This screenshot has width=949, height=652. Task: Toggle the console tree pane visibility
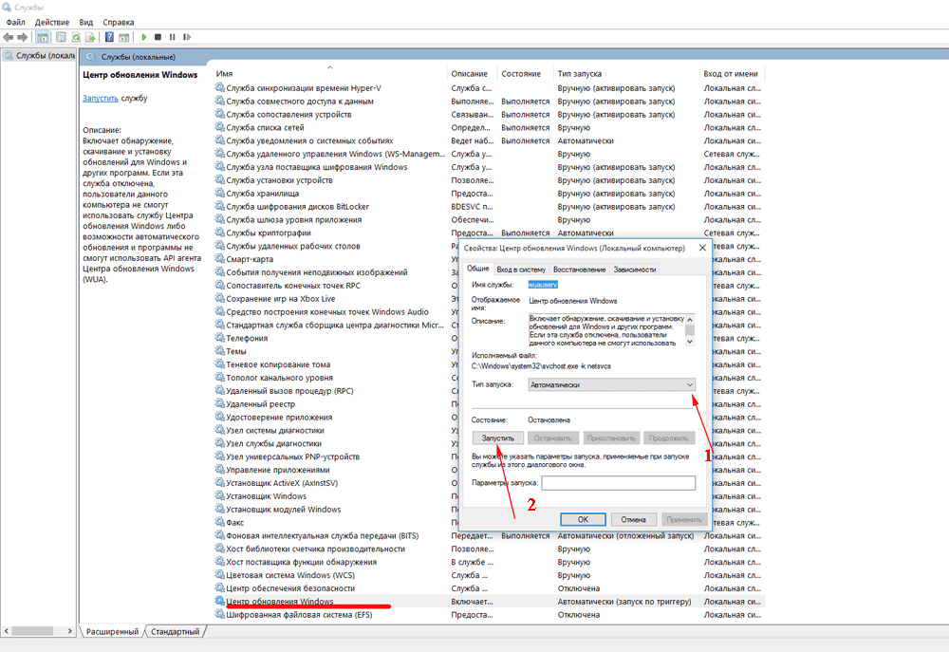(x=42, y=37)
